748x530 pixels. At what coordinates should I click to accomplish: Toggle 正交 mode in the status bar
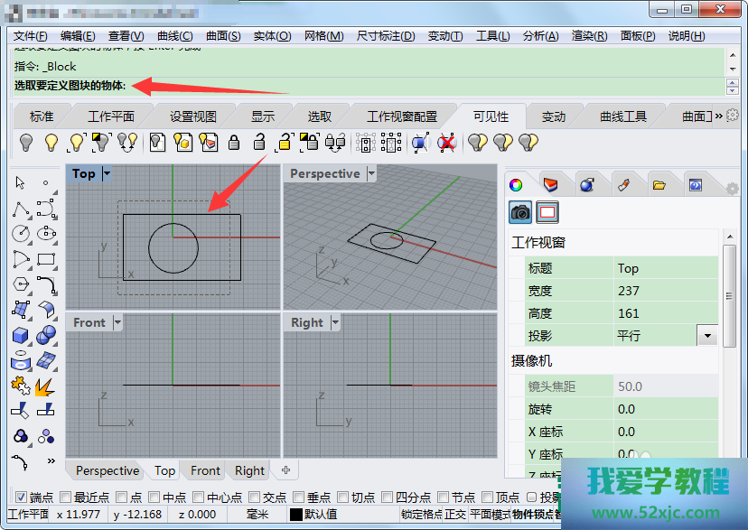point(456,515)
